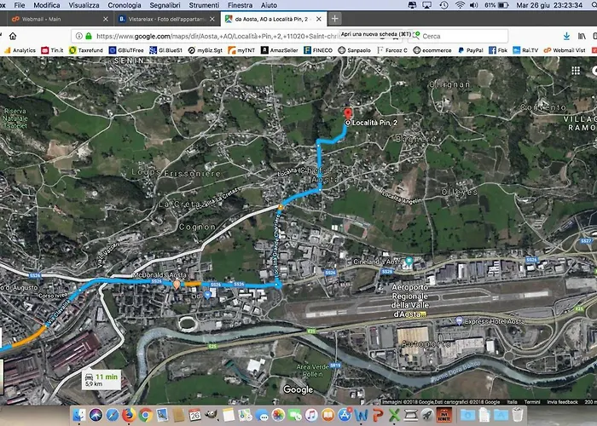The image size is (597, 426).
Task: Open the Cronologia menu
Action: click(125, 5)
